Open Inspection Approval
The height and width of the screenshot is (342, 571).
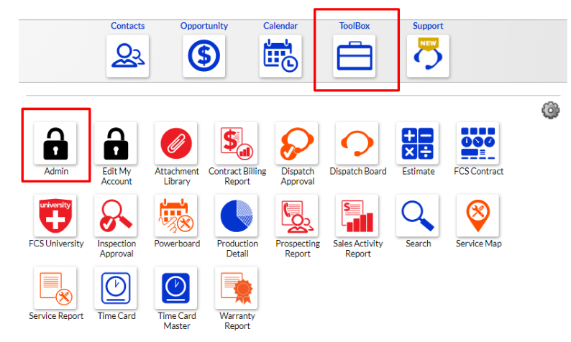[x=116, y=216]
